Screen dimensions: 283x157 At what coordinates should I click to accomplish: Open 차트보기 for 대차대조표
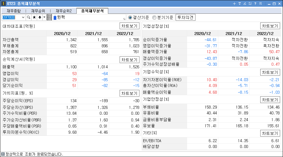point(130,26)
